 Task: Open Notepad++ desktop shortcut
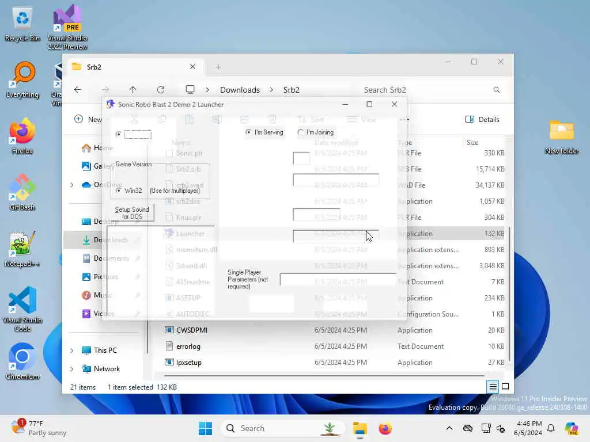click(x=22, y=249)
